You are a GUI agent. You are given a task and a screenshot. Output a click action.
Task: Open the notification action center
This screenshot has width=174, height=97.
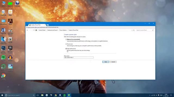point(171,95)
